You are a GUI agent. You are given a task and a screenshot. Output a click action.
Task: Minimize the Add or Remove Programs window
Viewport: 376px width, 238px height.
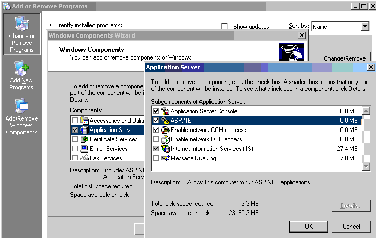(356, 6)
